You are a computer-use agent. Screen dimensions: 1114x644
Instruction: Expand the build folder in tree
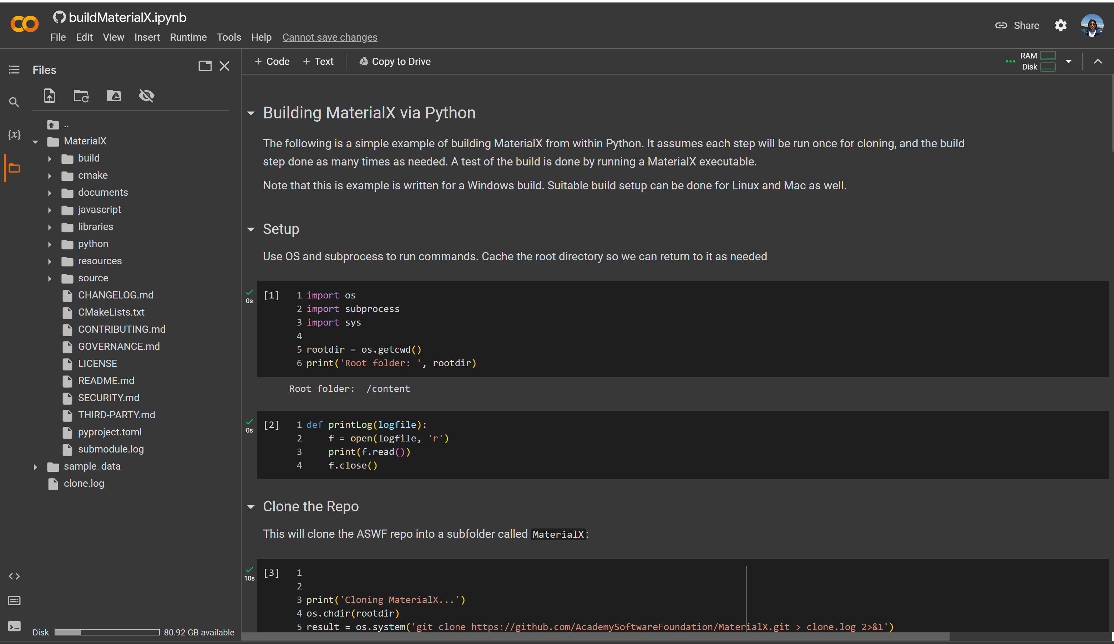50,159
